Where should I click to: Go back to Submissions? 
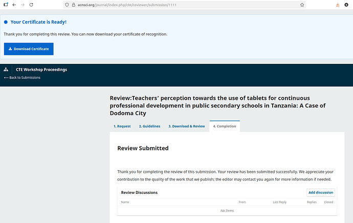pyautogui.click(x=22, y=78)
